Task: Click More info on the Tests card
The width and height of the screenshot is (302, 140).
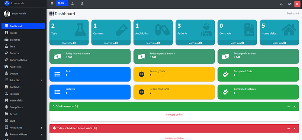Action: coord(69,43)
